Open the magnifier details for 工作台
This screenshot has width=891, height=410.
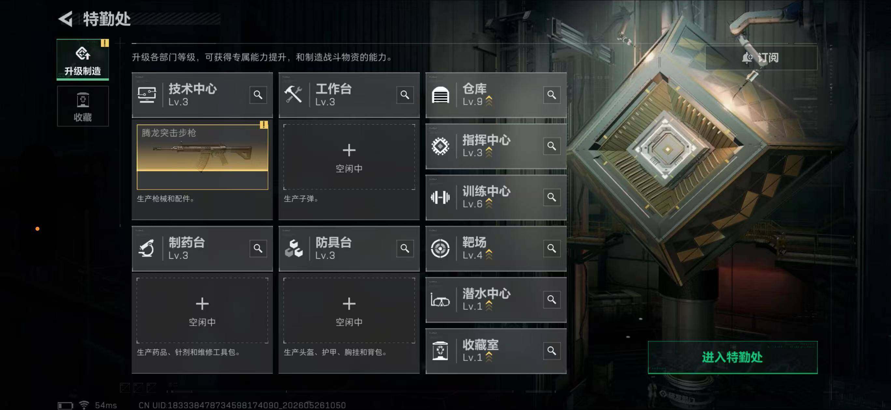[x=405, y=95]
